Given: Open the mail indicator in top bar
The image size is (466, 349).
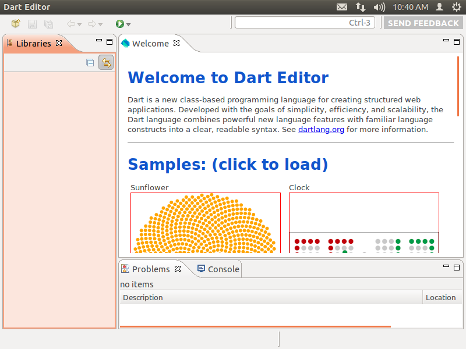Looking at the screenshot, I should coord(342,7).
